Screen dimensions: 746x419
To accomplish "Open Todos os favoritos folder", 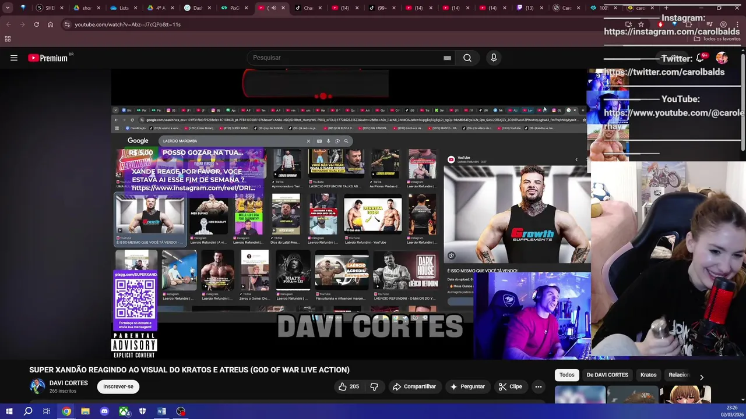I will click(717, 39).
